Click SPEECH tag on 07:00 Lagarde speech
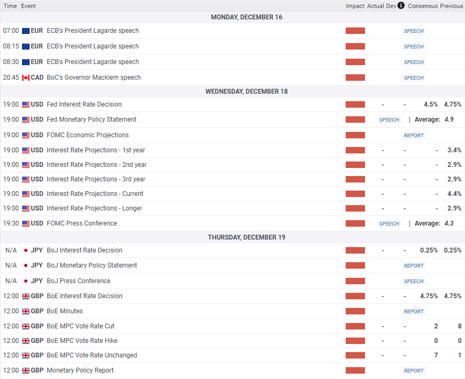465x379 pixels. 414,31
